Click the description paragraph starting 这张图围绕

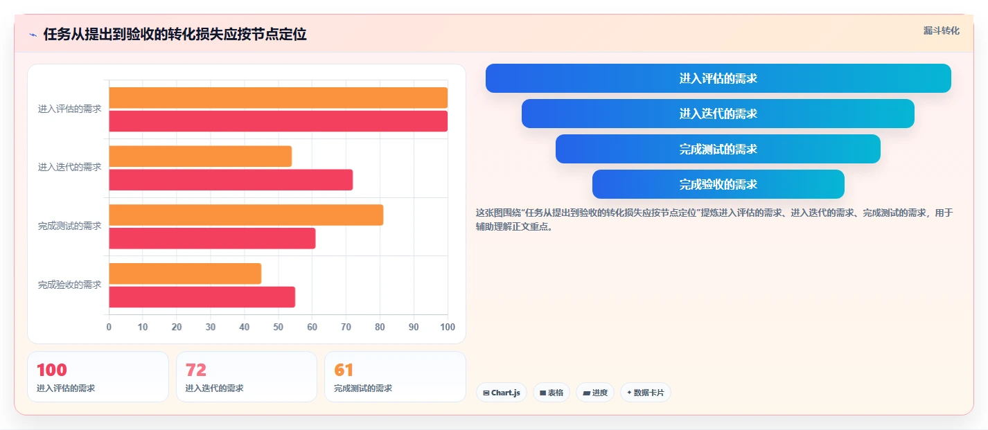pos(714,220)
